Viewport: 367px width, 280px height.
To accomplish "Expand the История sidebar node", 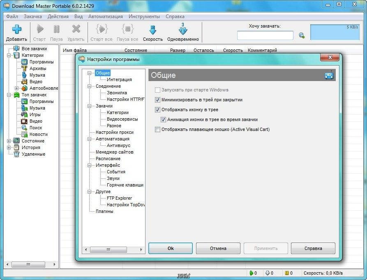I will coord(9,147).
